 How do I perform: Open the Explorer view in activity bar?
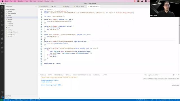point(2,7)
